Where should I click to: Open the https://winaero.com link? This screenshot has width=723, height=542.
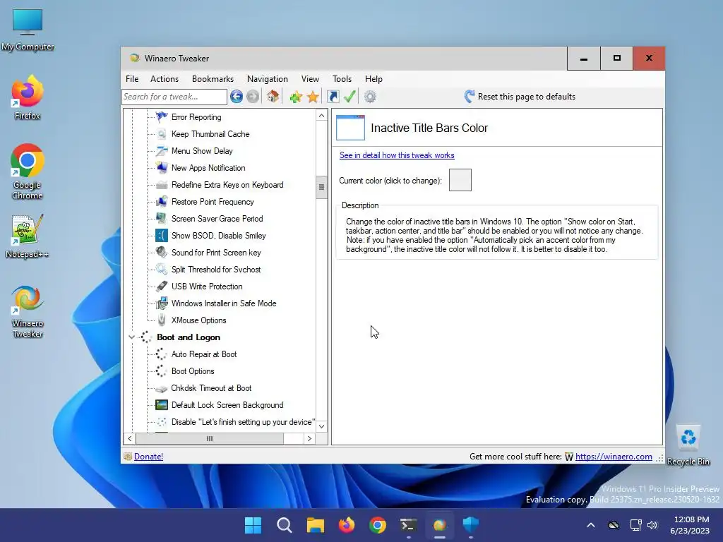point(614,457)
